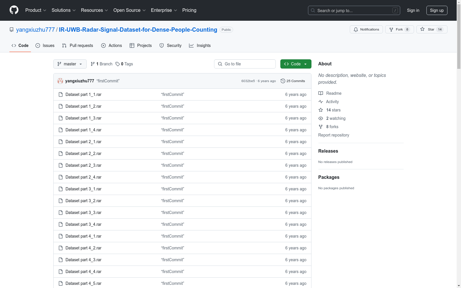Click the Issues tab circle icon

coord(38,46)
